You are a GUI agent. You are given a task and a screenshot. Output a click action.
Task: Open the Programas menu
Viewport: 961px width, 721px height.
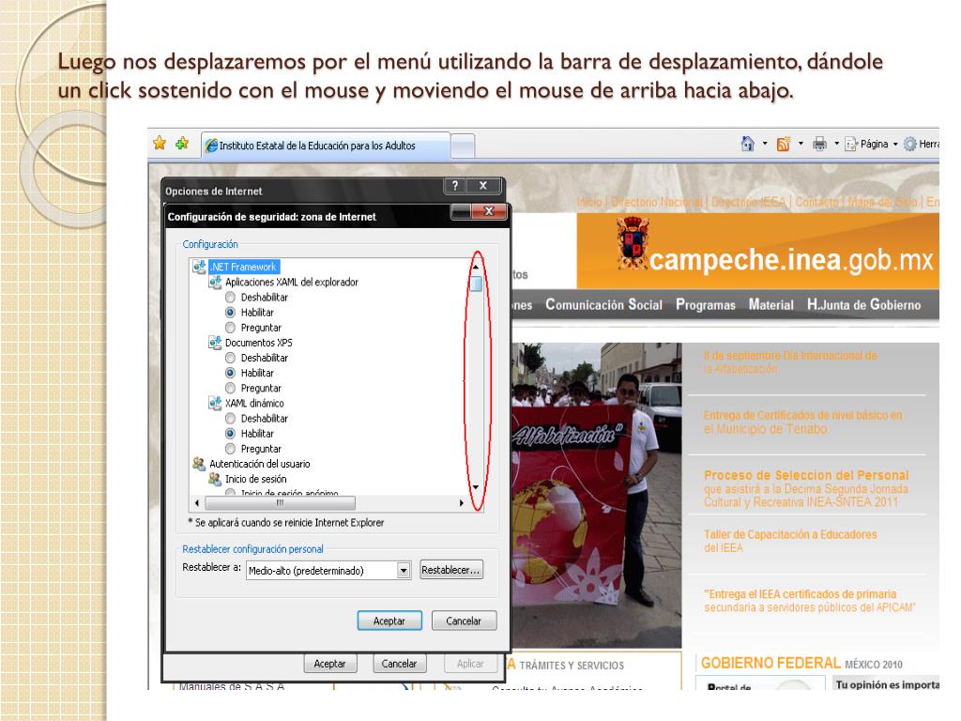706,305
